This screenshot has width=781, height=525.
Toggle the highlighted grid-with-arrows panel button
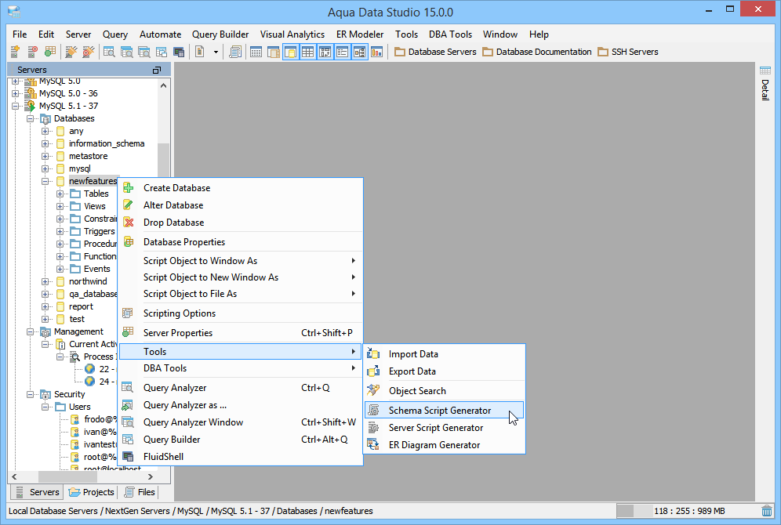coord(325,52)
